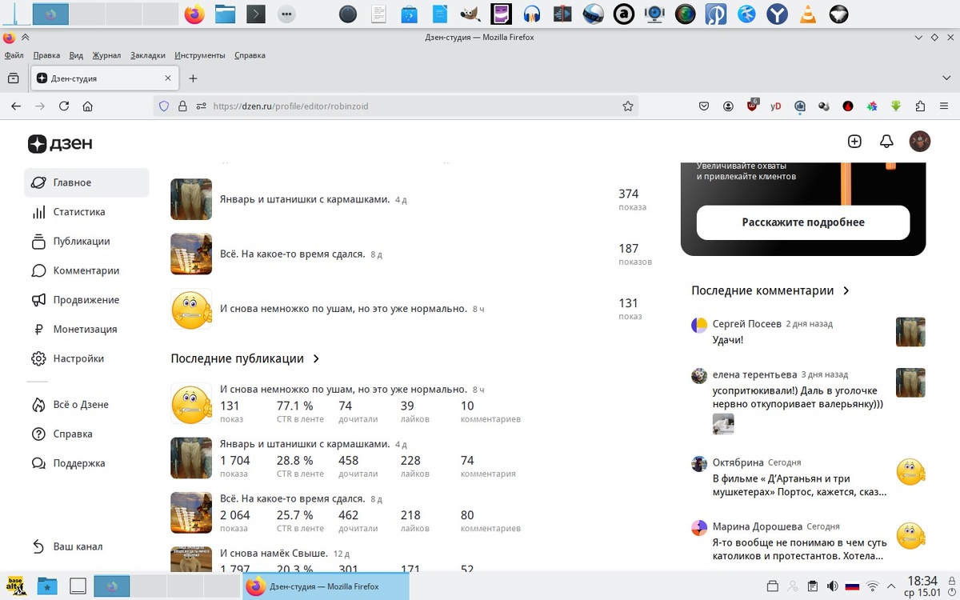Open uBlock Origin extension icon

pyautogui.click(x=752, y=106)
